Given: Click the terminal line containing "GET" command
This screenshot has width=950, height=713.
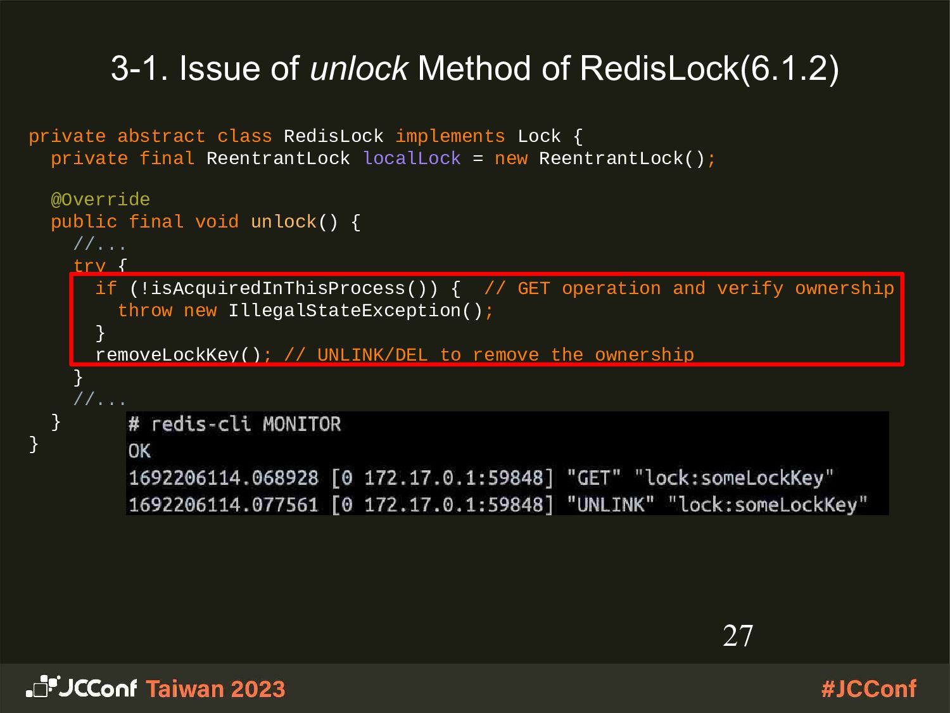Looking at the screenshot, I should tap(481, 477).
